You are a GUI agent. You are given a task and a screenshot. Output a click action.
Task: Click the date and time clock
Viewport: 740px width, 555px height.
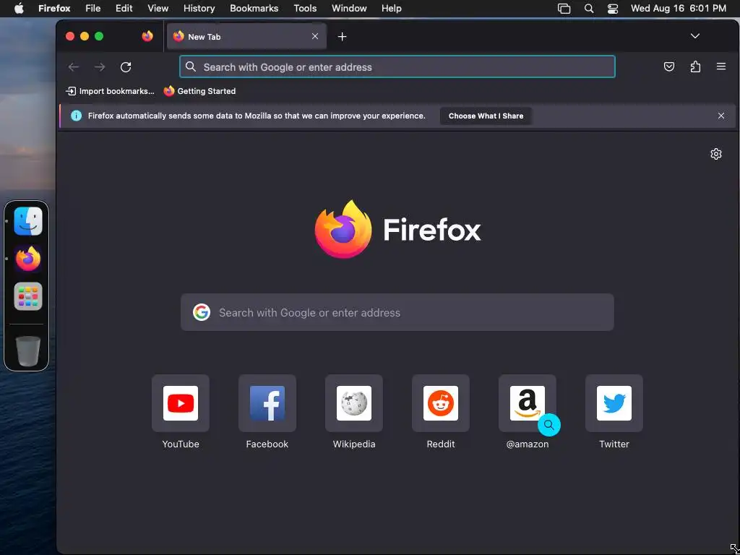pos(678,8)
